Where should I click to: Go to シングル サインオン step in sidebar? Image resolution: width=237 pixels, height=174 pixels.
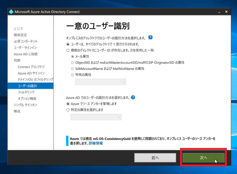[25, 105]
